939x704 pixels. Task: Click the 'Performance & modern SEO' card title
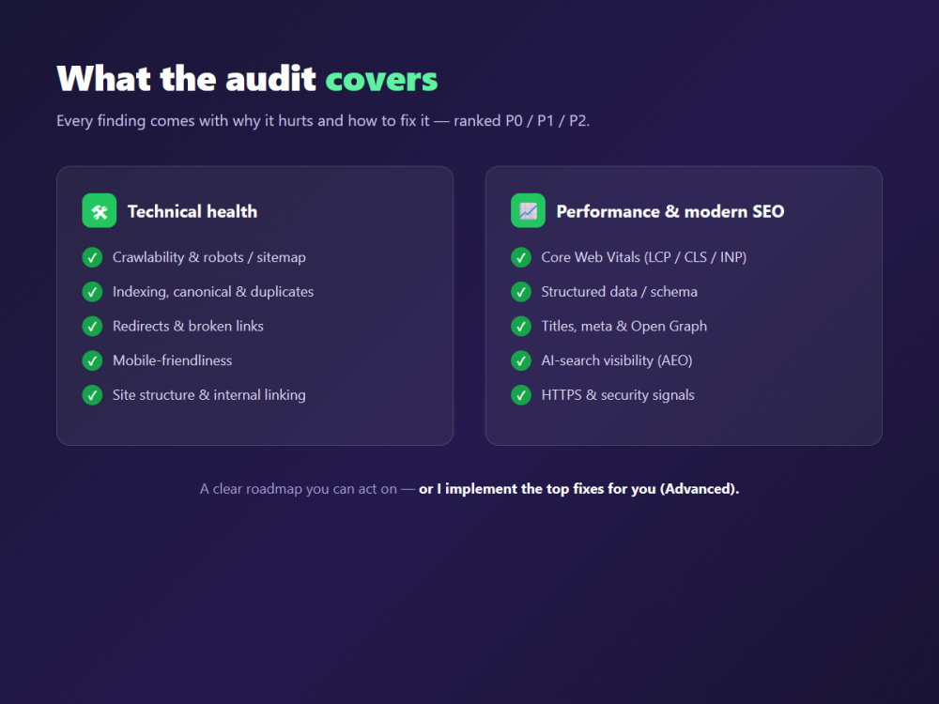pyautogui.click(x=670, y=211)
